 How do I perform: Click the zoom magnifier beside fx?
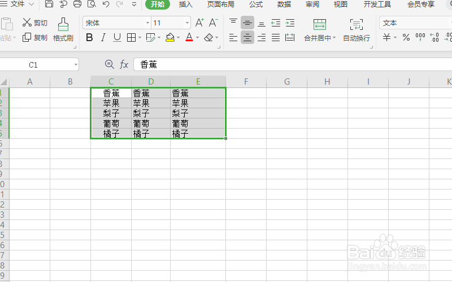(109, 64)
